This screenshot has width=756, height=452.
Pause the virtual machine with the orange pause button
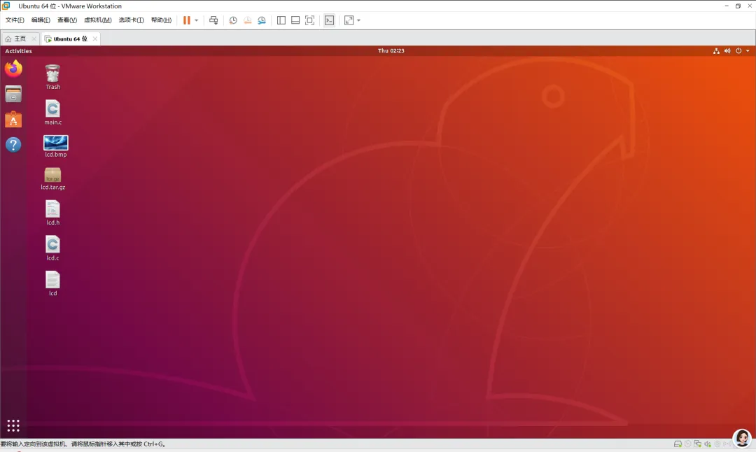pyautogui.click(x=187, y=20)
